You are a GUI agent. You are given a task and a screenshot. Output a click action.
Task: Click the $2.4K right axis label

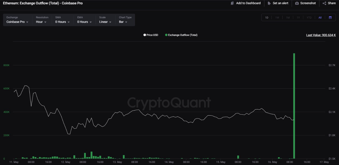coord(332,88)
